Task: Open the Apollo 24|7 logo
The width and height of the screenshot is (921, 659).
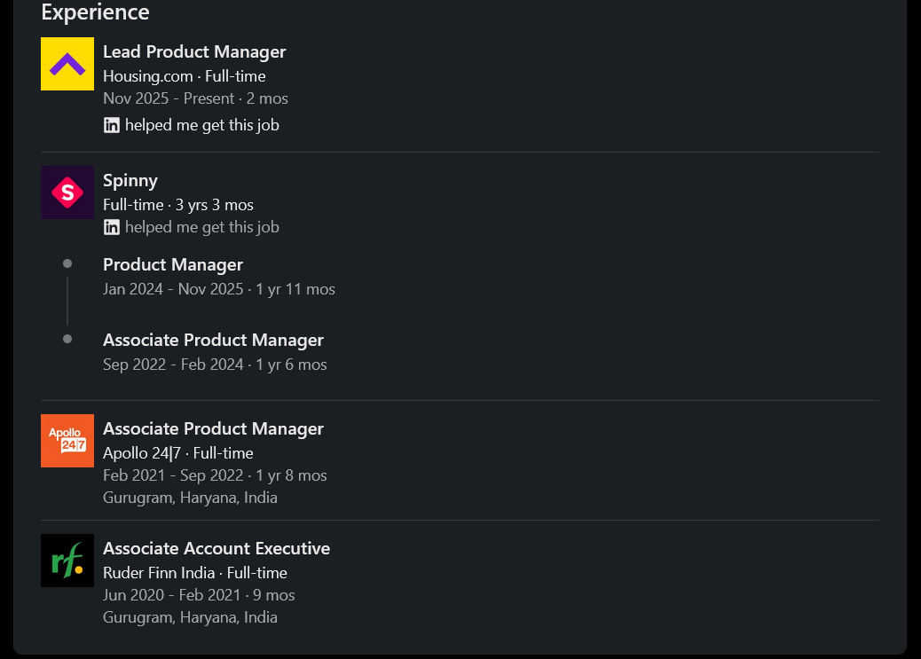Action: tap(67, 441)
